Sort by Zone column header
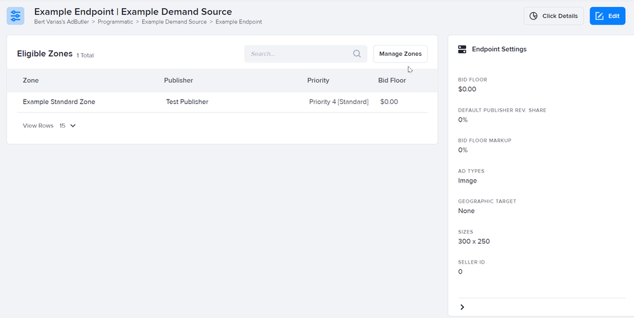Image resolution: width=634 pixels, height=318 pixels. pos(30,80)
